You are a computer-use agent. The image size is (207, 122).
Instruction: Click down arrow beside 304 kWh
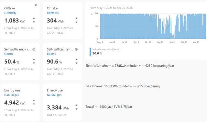(x=77, y=22)
